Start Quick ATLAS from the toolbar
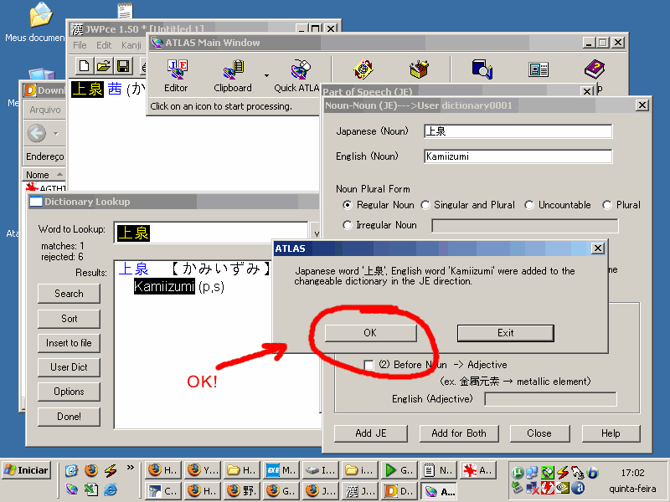 [x=296, y=76]
